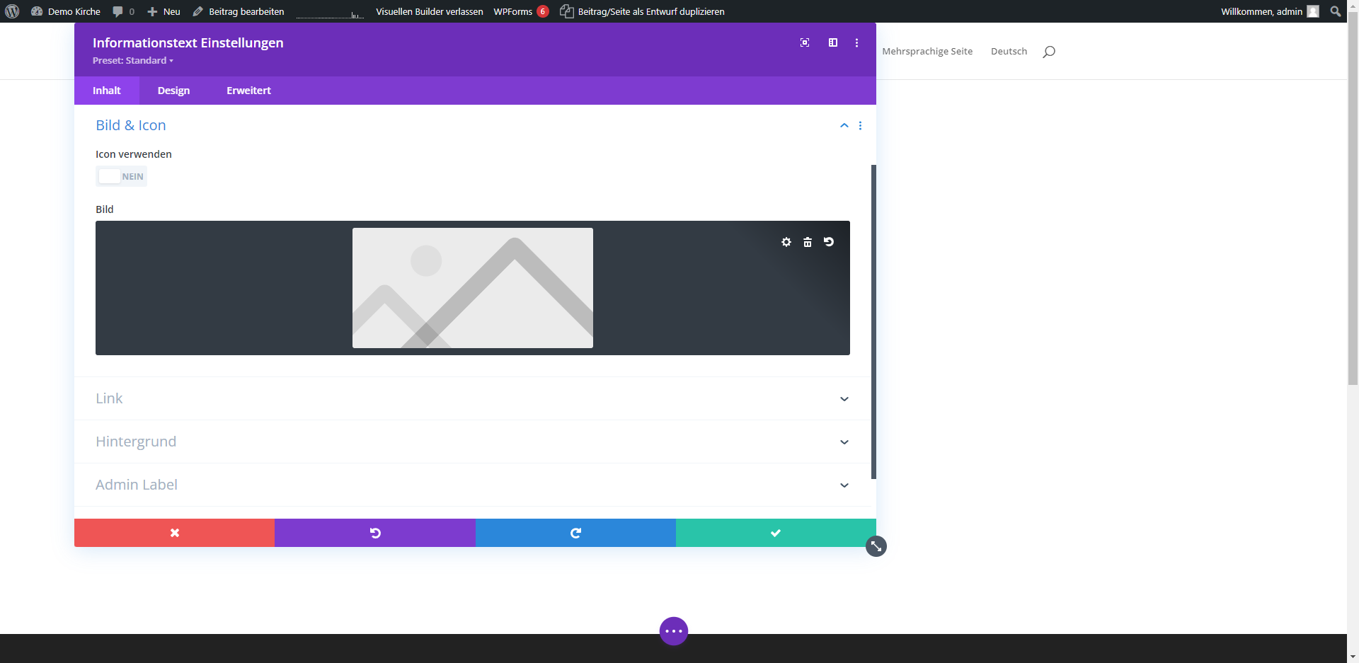Open image settings gear icon
This screenshot has width=1359, height=663.
coord(786,242)
